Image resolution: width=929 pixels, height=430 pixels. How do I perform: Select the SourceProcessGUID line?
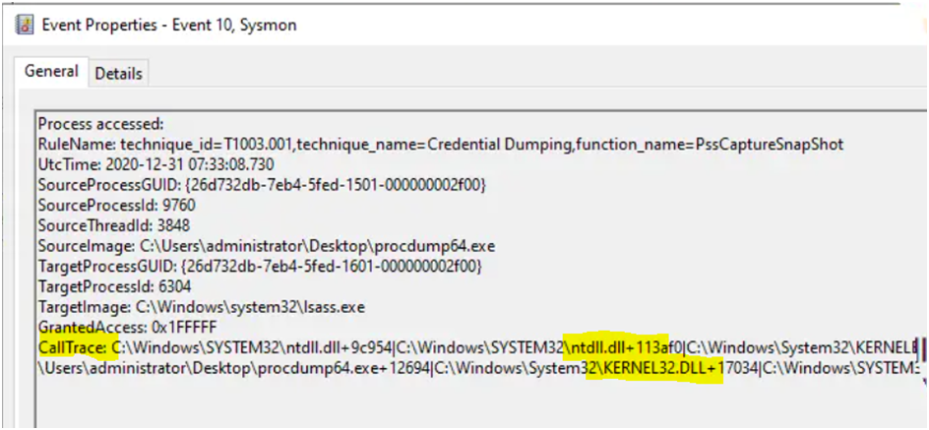click(x=262, y=186)
